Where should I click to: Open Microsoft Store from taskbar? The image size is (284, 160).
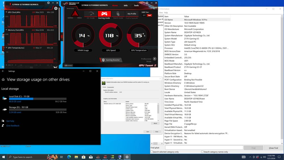(83, 157)
